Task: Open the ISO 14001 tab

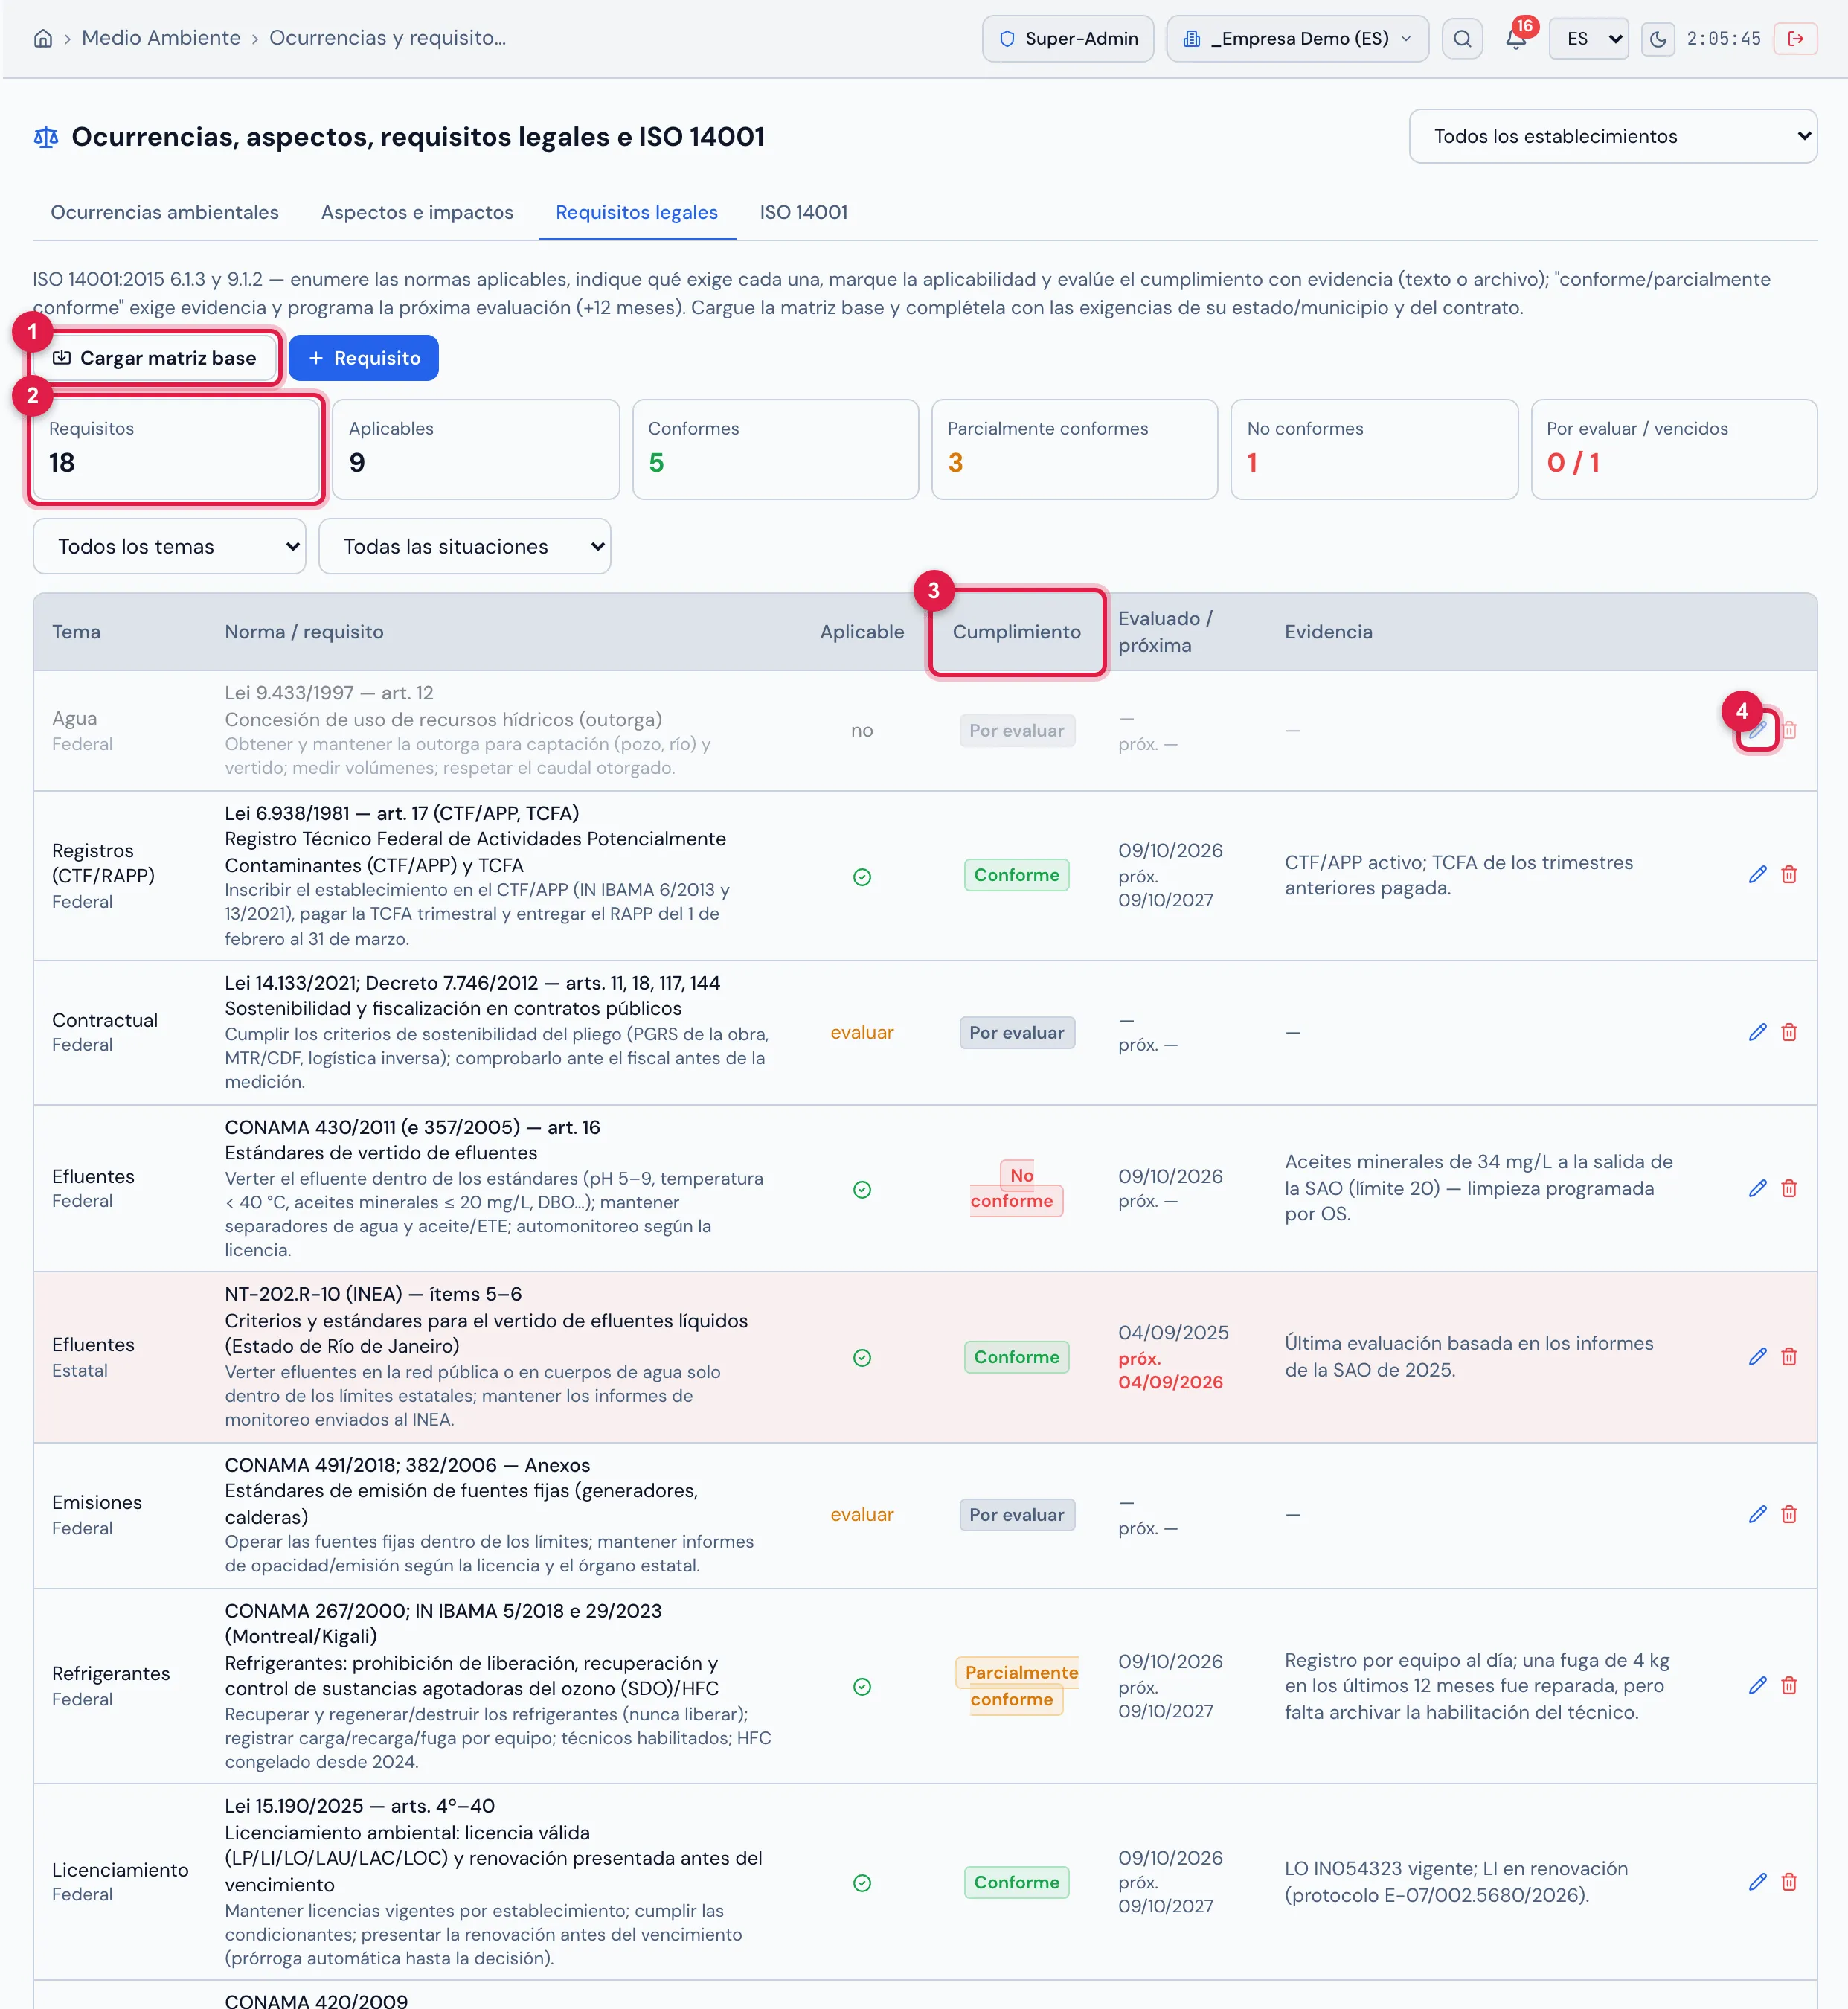Action: (803, 212)
